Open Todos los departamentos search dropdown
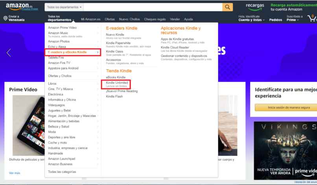Screen dimensions: 317x185 click(x=64, y=7)
